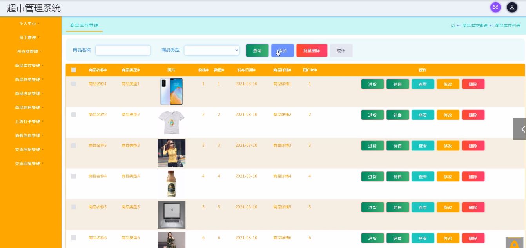The height and width of the screenshot is (248, 526).
Task: Open the phone product image thumbnail
Action: point(171,91)
